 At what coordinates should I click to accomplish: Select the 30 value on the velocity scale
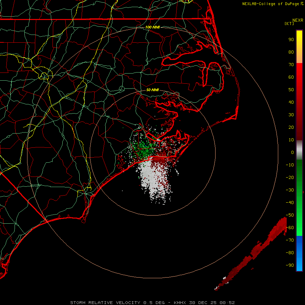pos(291,115)
